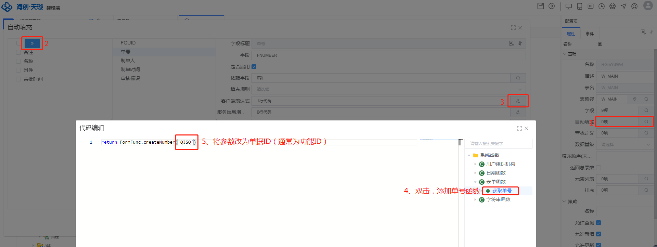Click the edit pencil for 服务端新增 row

point(518,112)
